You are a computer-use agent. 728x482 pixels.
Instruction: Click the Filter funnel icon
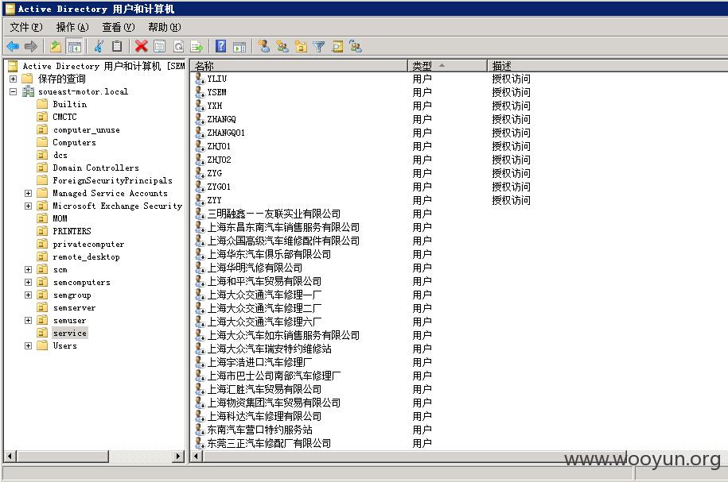tap(319, 46)
